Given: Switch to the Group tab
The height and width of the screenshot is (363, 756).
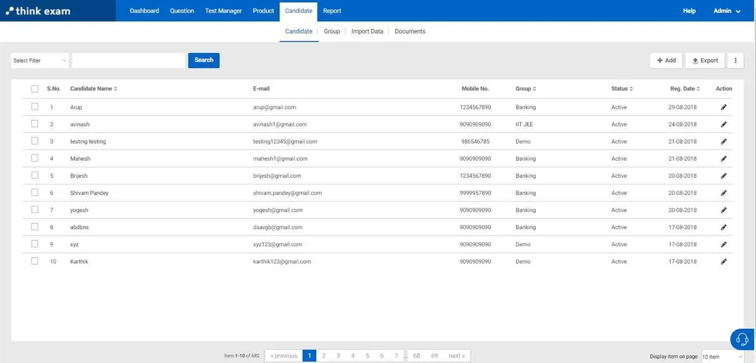Looking at the screenshot, I should click(x=332, y=31).
